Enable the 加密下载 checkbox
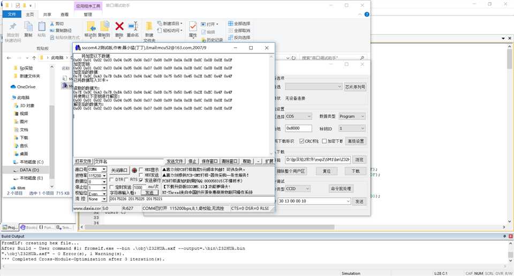The image size is (514, 276). (x=324, y=141)
